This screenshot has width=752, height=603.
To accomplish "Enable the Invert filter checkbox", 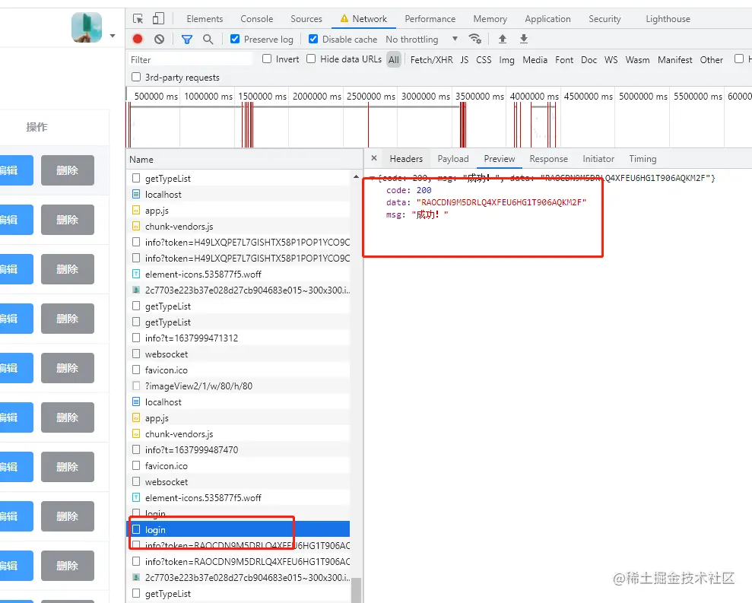I will [x=267, y=59].
